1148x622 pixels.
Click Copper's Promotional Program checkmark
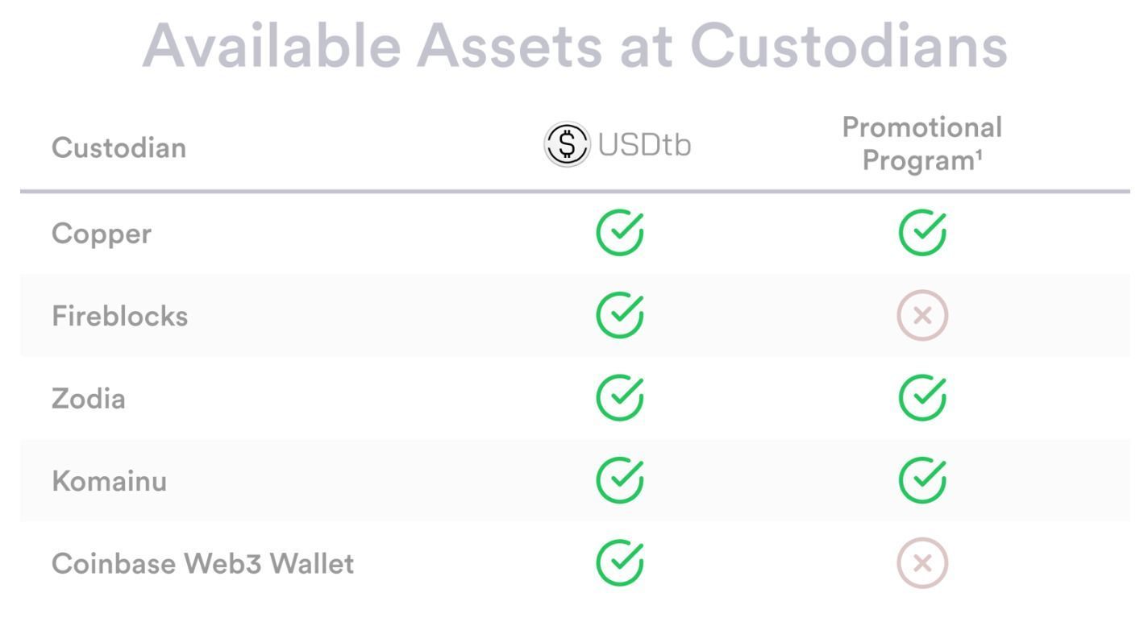coord(923,232)
